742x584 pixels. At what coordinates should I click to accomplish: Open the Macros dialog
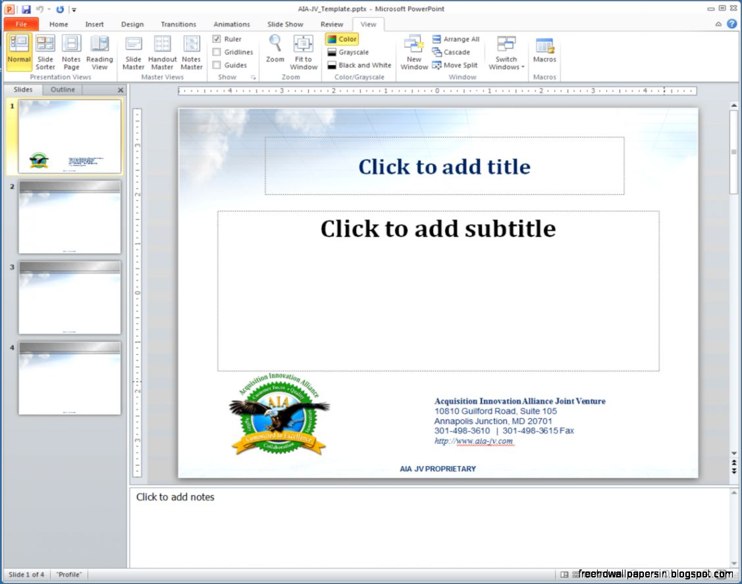tap(544, 49)
